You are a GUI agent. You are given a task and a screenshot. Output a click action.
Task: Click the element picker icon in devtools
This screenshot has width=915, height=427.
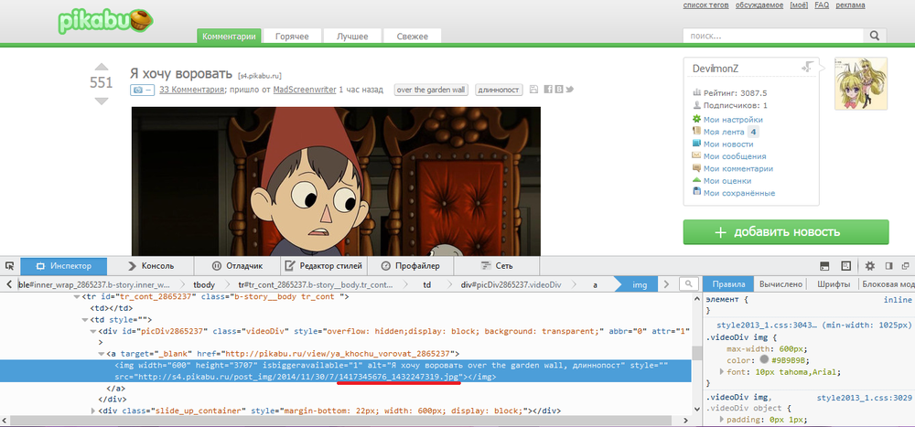click(x=8, y=266)
